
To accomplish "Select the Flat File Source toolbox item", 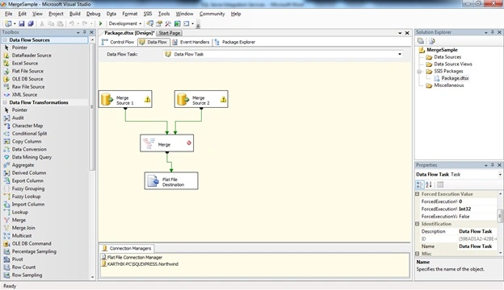I will click(27, 71).
